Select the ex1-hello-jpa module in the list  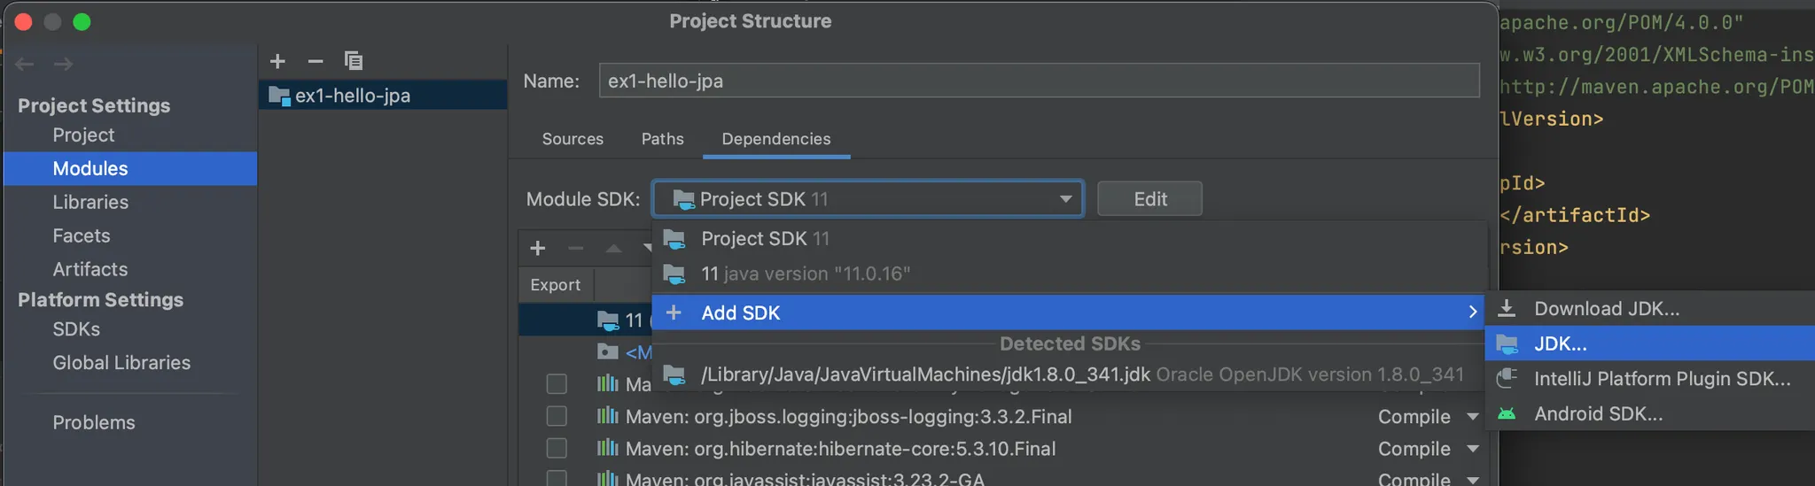(353, 96)
